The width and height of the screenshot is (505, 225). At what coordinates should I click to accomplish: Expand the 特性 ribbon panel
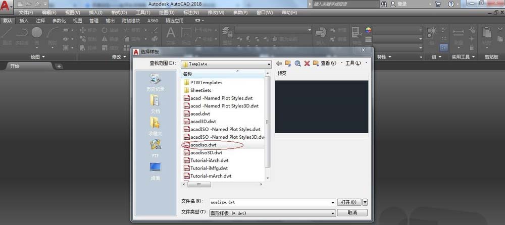pyautogui.click(x=384, y=57)
